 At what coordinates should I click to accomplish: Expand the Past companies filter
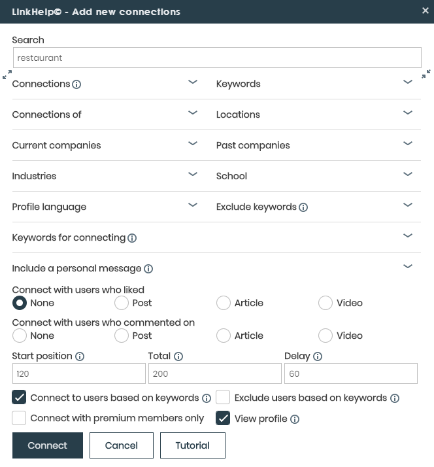pyautogui.click(x=408, y=144)
